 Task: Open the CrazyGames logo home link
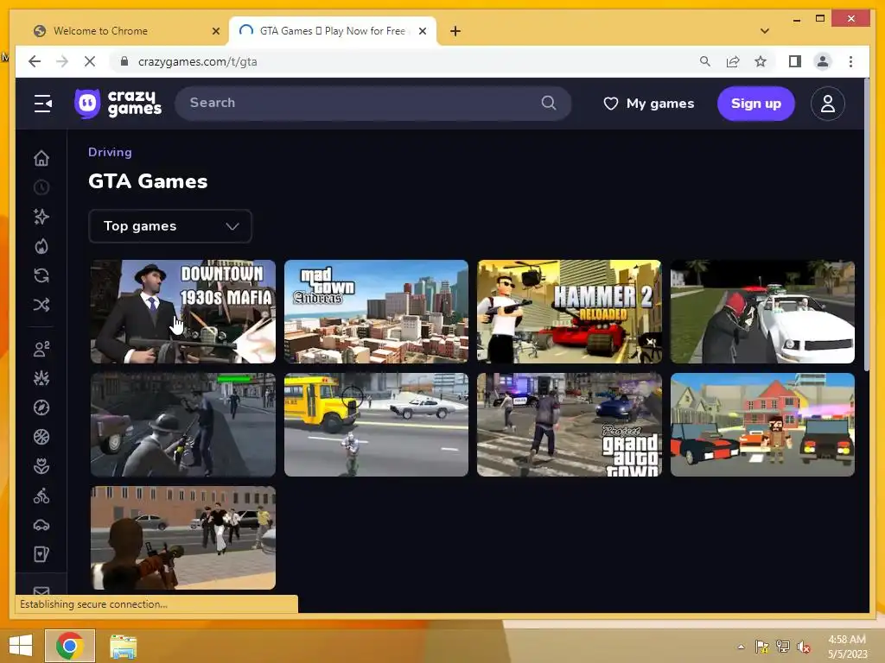pos(118,104)
